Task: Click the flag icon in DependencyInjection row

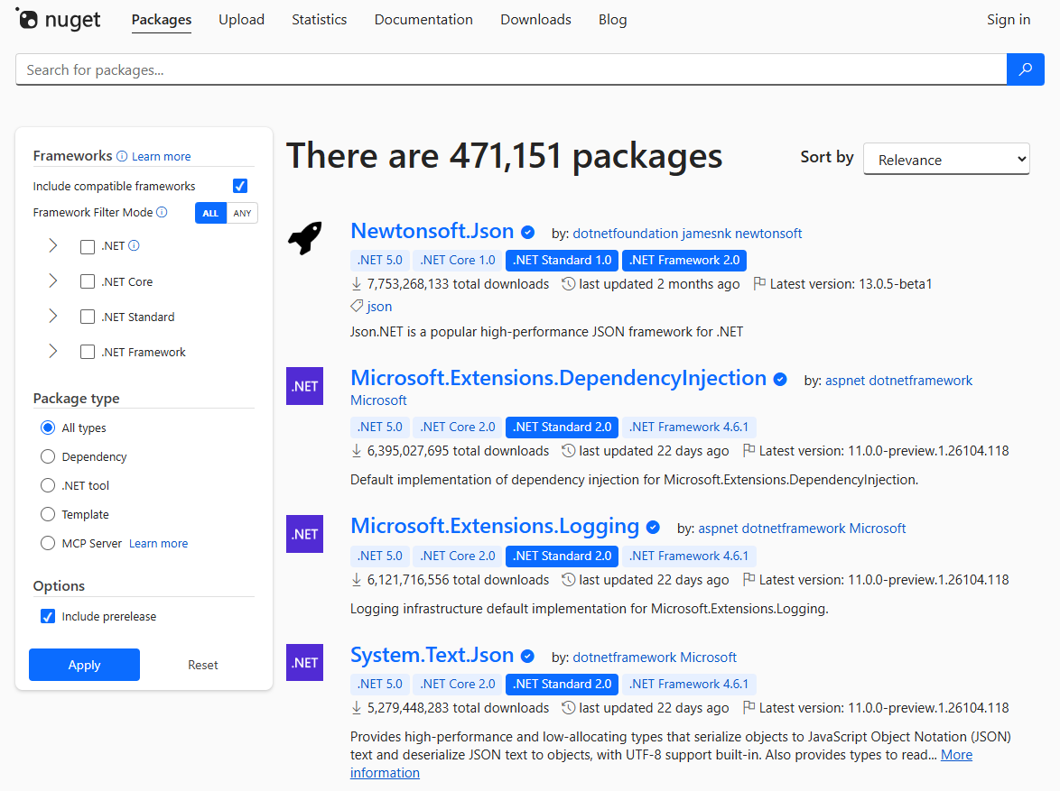Action: 749,450
